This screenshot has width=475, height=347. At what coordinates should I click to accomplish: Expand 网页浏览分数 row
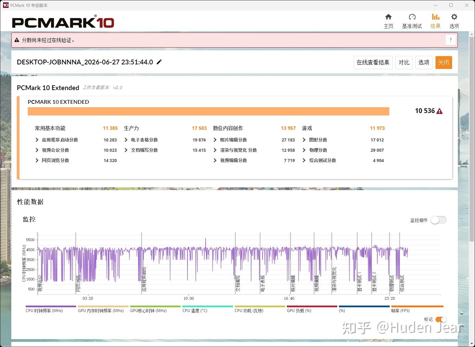[37, 160]
